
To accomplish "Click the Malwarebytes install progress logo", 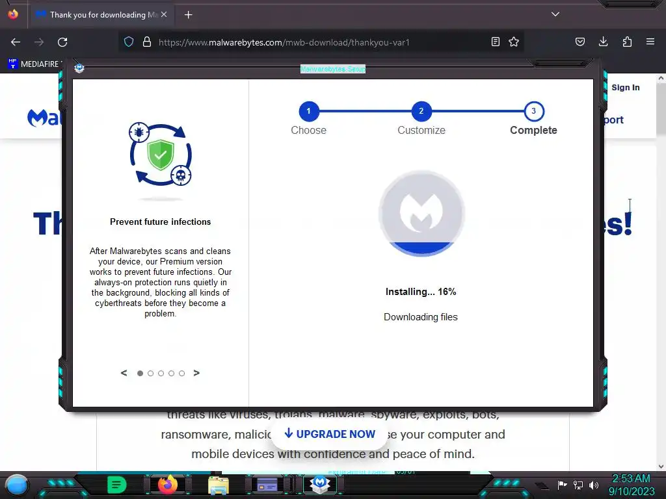I will (x=421, y=213).
